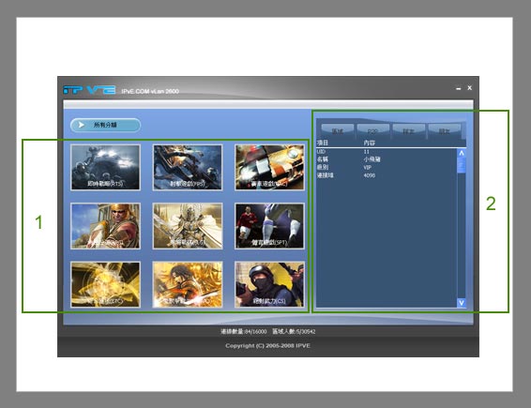
Task: Click the info panel scrollbar thumb
Action: pyautogui.click(x=462, y=165)
